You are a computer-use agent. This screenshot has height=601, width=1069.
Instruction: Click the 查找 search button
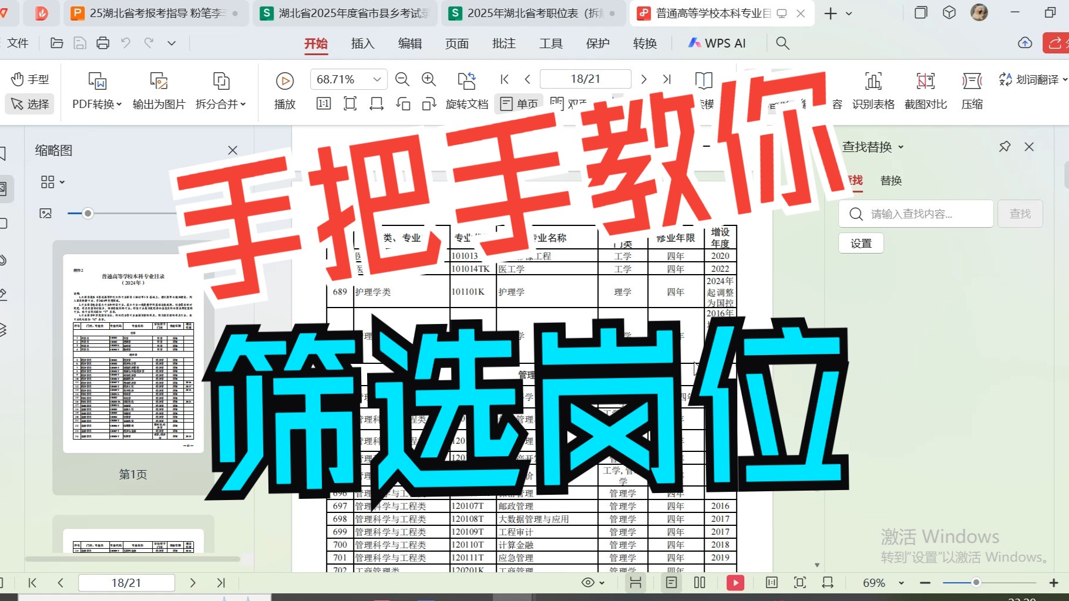[x=1020, y=214]
